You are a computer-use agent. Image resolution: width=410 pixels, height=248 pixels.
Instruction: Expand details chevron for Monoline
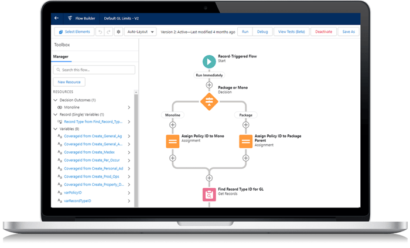tap(129, 107)
